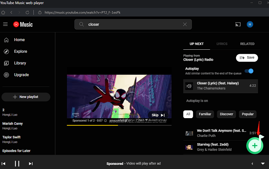Image resolution: width=269 pixels, height=169 pixels.
Task: Click We Don't Talk Anymore thumbnail
Action: tap(189, 133)
